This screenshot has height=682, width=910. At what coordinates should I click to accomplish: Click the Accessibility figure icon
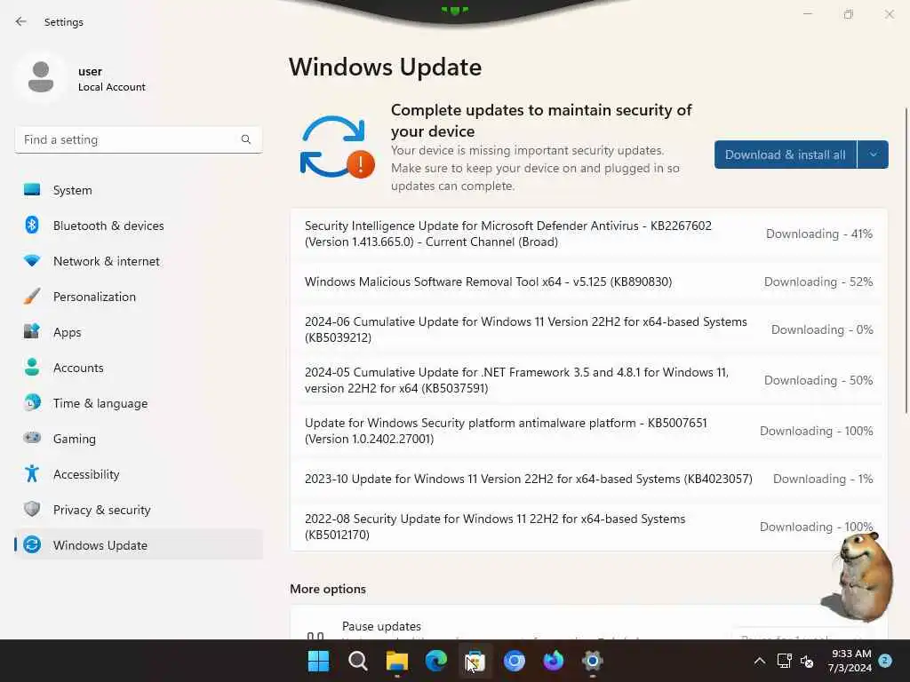[32, 474]
